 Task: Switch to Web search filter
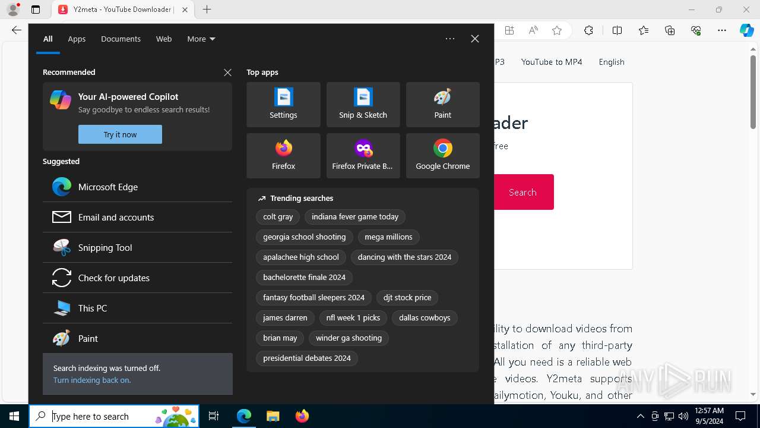(x=164, y=39)
